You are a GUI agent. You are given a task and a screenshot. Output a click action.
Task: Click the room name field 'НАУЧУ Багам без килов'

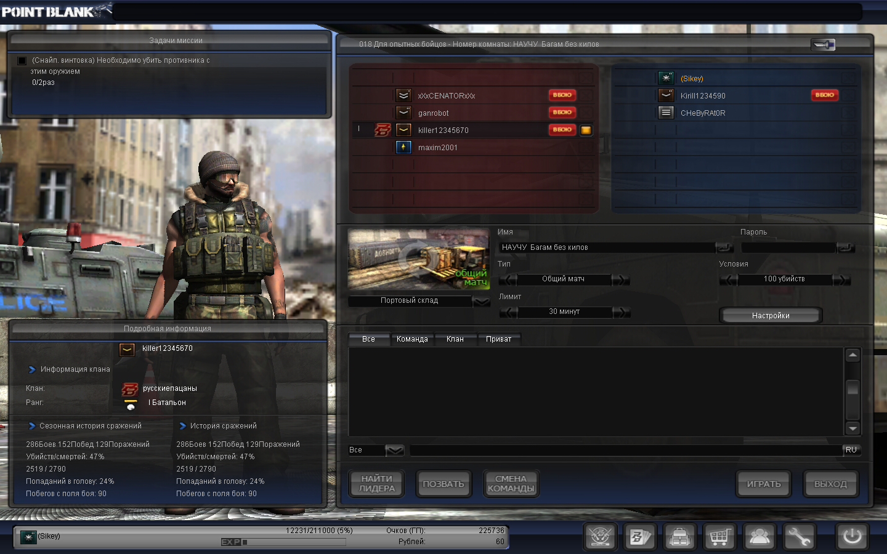[607, 247]
